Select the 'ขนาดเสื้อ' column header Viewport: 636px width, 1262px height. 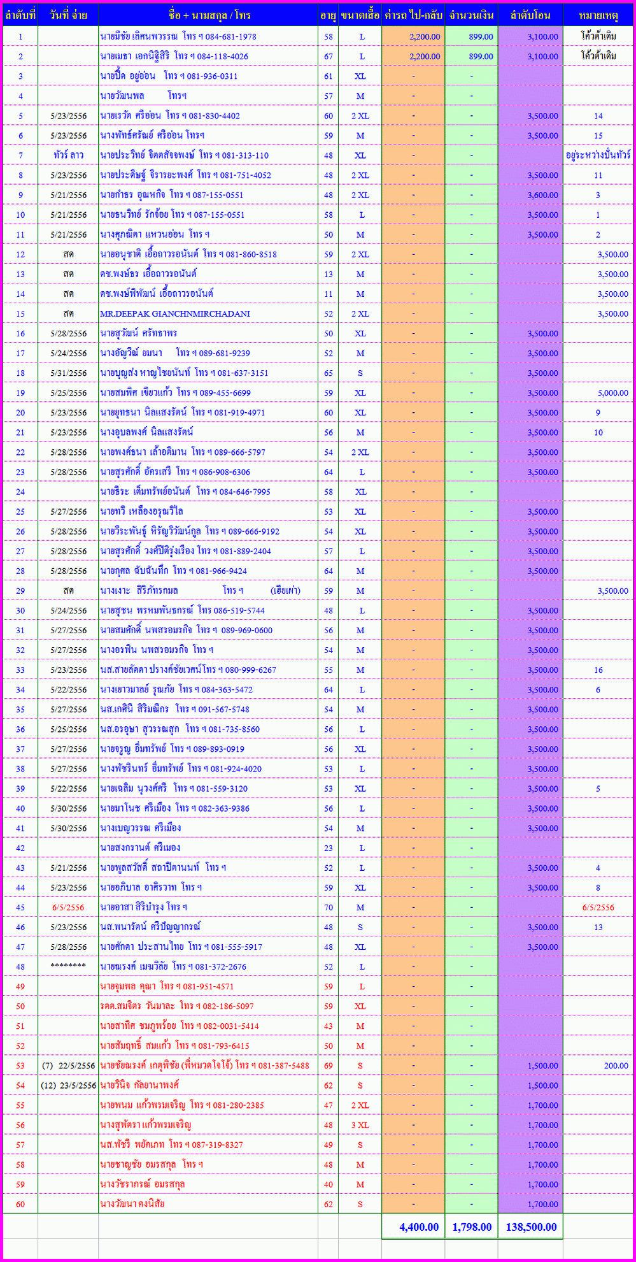tap(360, 15)
